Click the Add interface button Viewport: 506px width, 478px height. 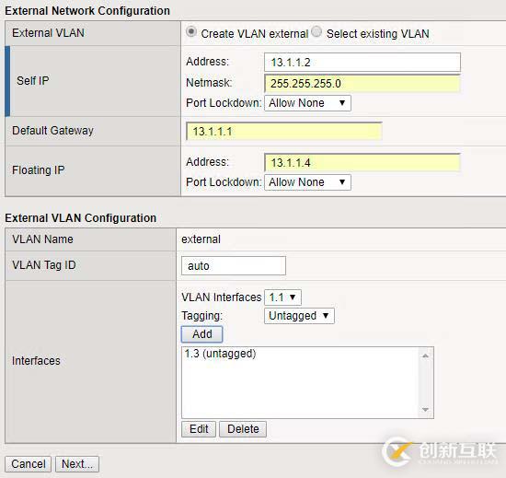pyautogui.click(x=202, y=334)
